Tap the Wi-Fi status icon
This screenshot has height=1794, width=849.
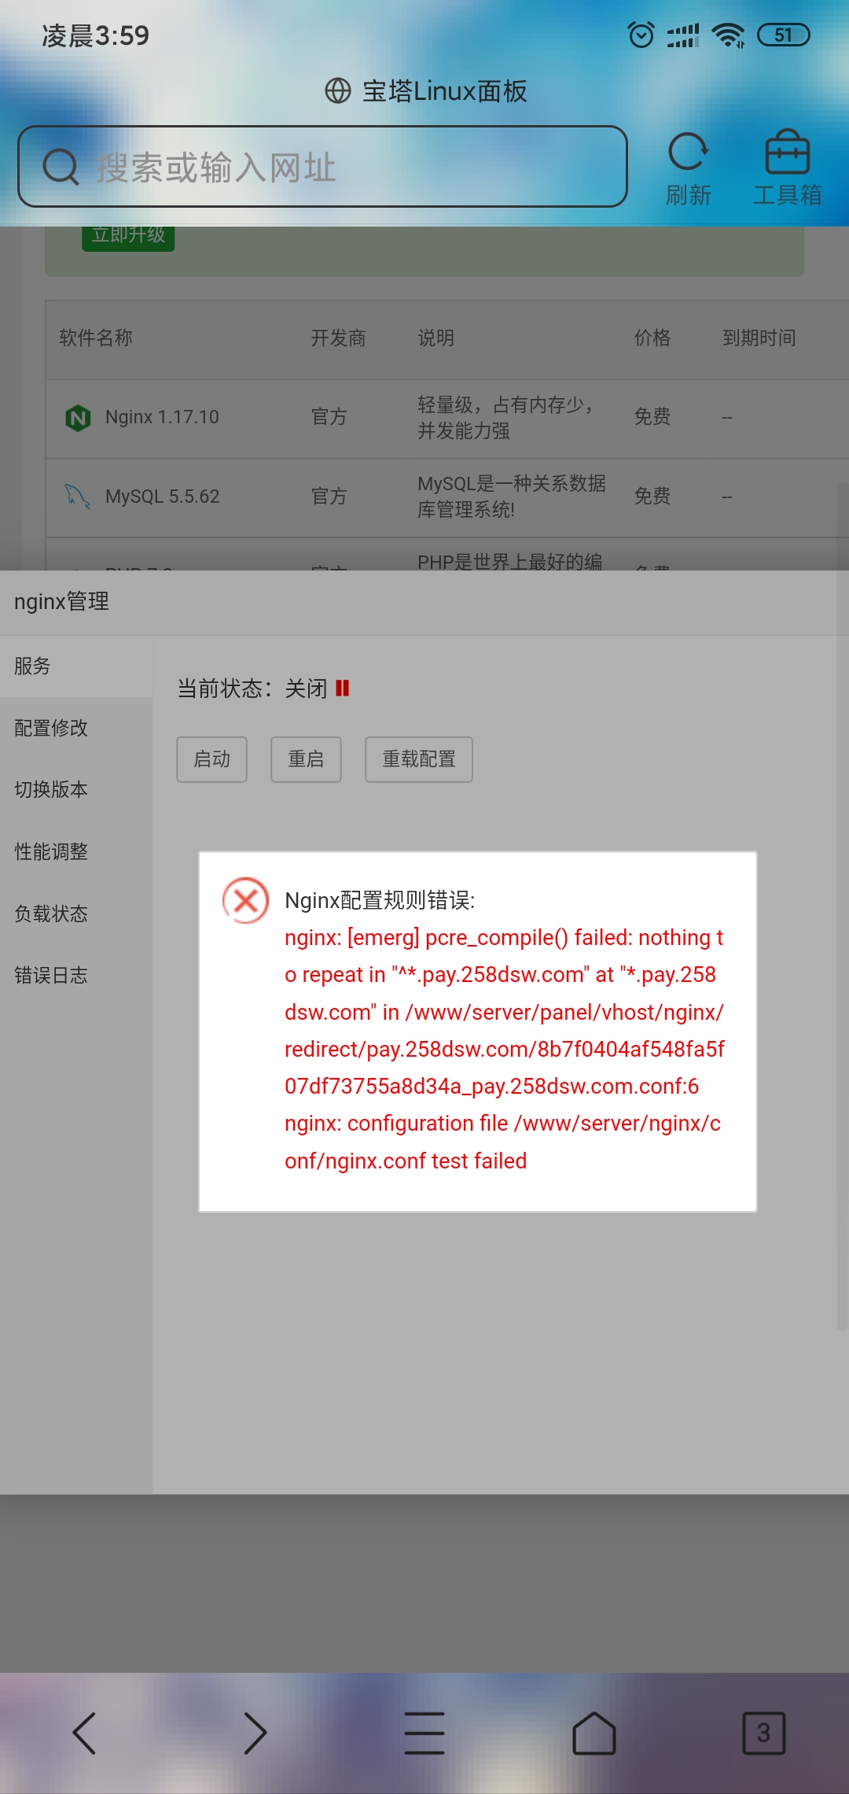[x=728, y=35]
